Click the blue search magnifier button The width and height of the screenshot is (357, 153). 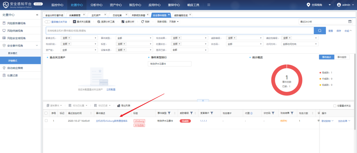tap(320, 30)
